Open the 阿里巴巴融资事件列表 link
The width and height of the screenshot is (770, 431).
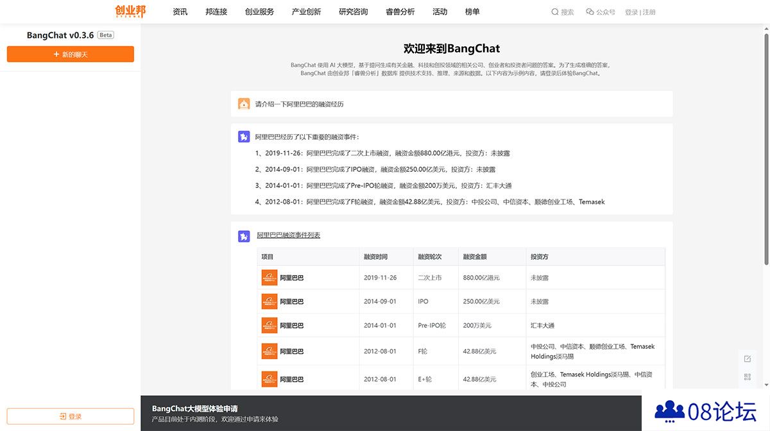tap(288, 235)
